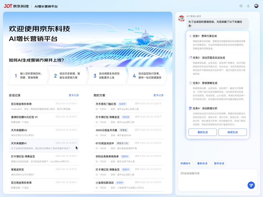Screen dimensions: 263x197
Task: Save the chat with 暂存会话
Action: coord(219,163)
